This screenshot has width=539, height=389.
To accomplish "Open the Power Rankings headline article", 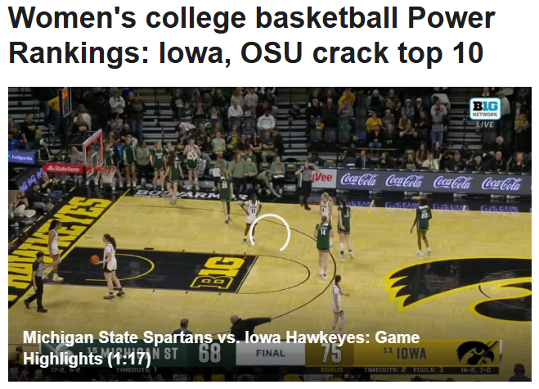I will tap(251, 34).
